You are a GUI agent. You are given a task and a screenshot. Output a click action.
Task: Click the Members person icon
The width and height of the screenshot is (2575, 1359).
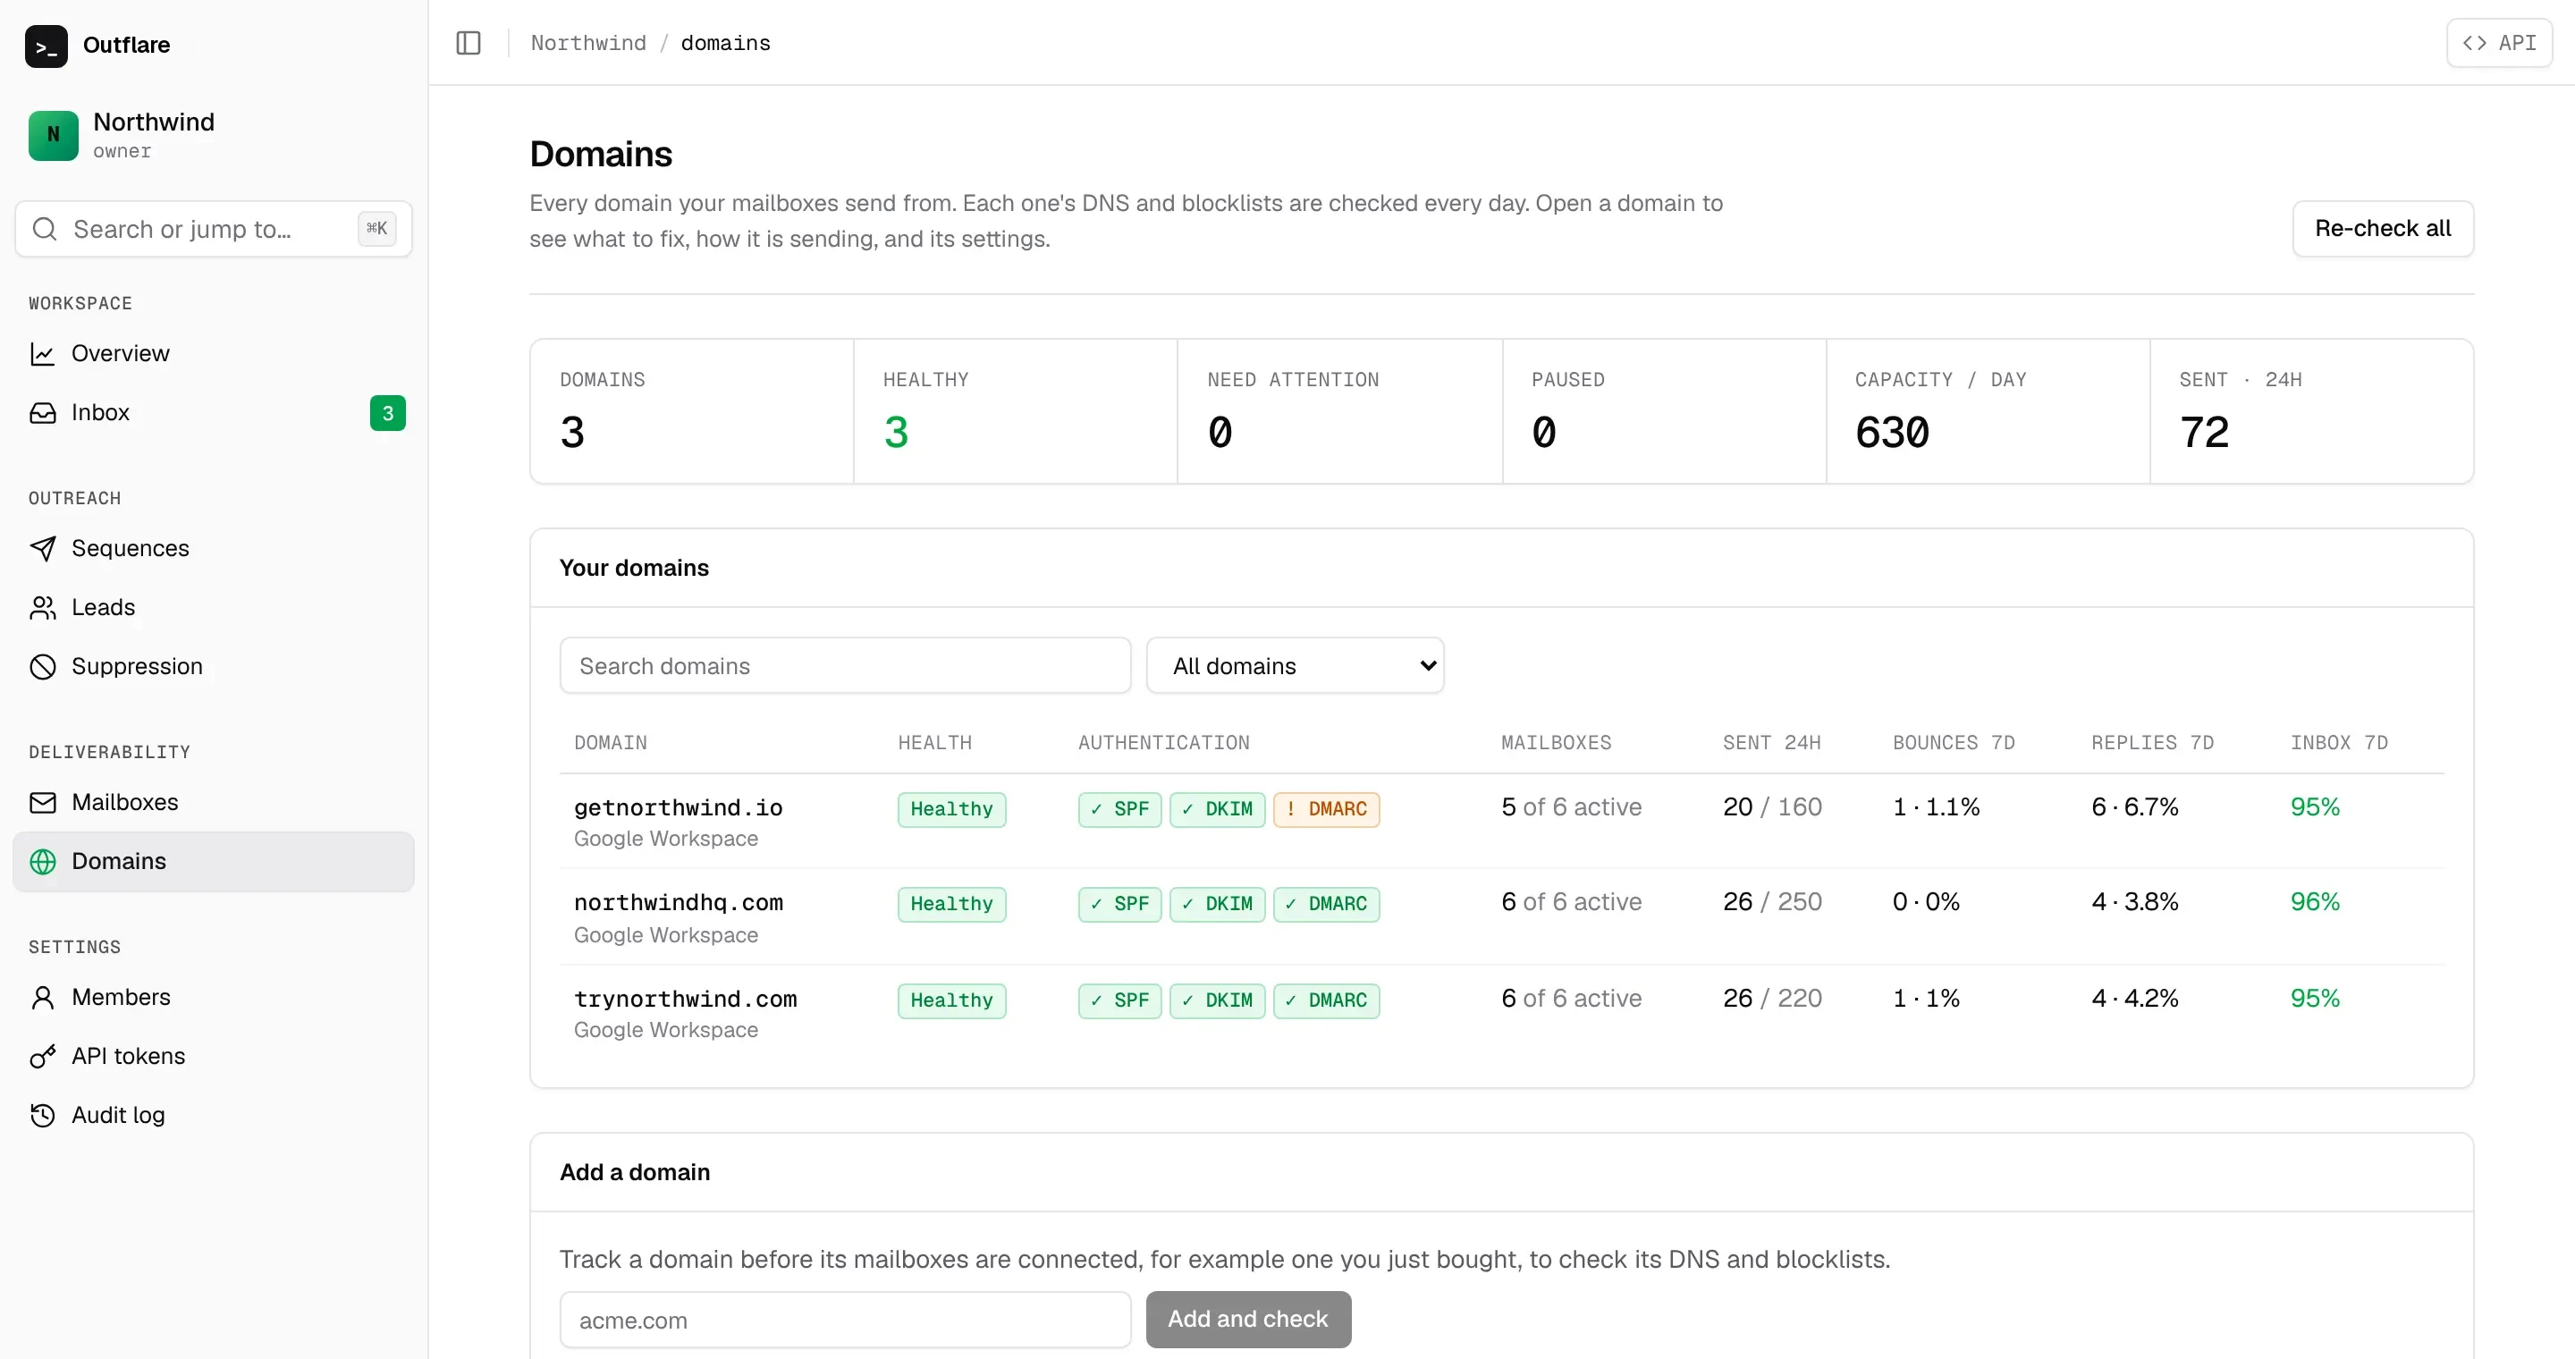tap(43, 997)
